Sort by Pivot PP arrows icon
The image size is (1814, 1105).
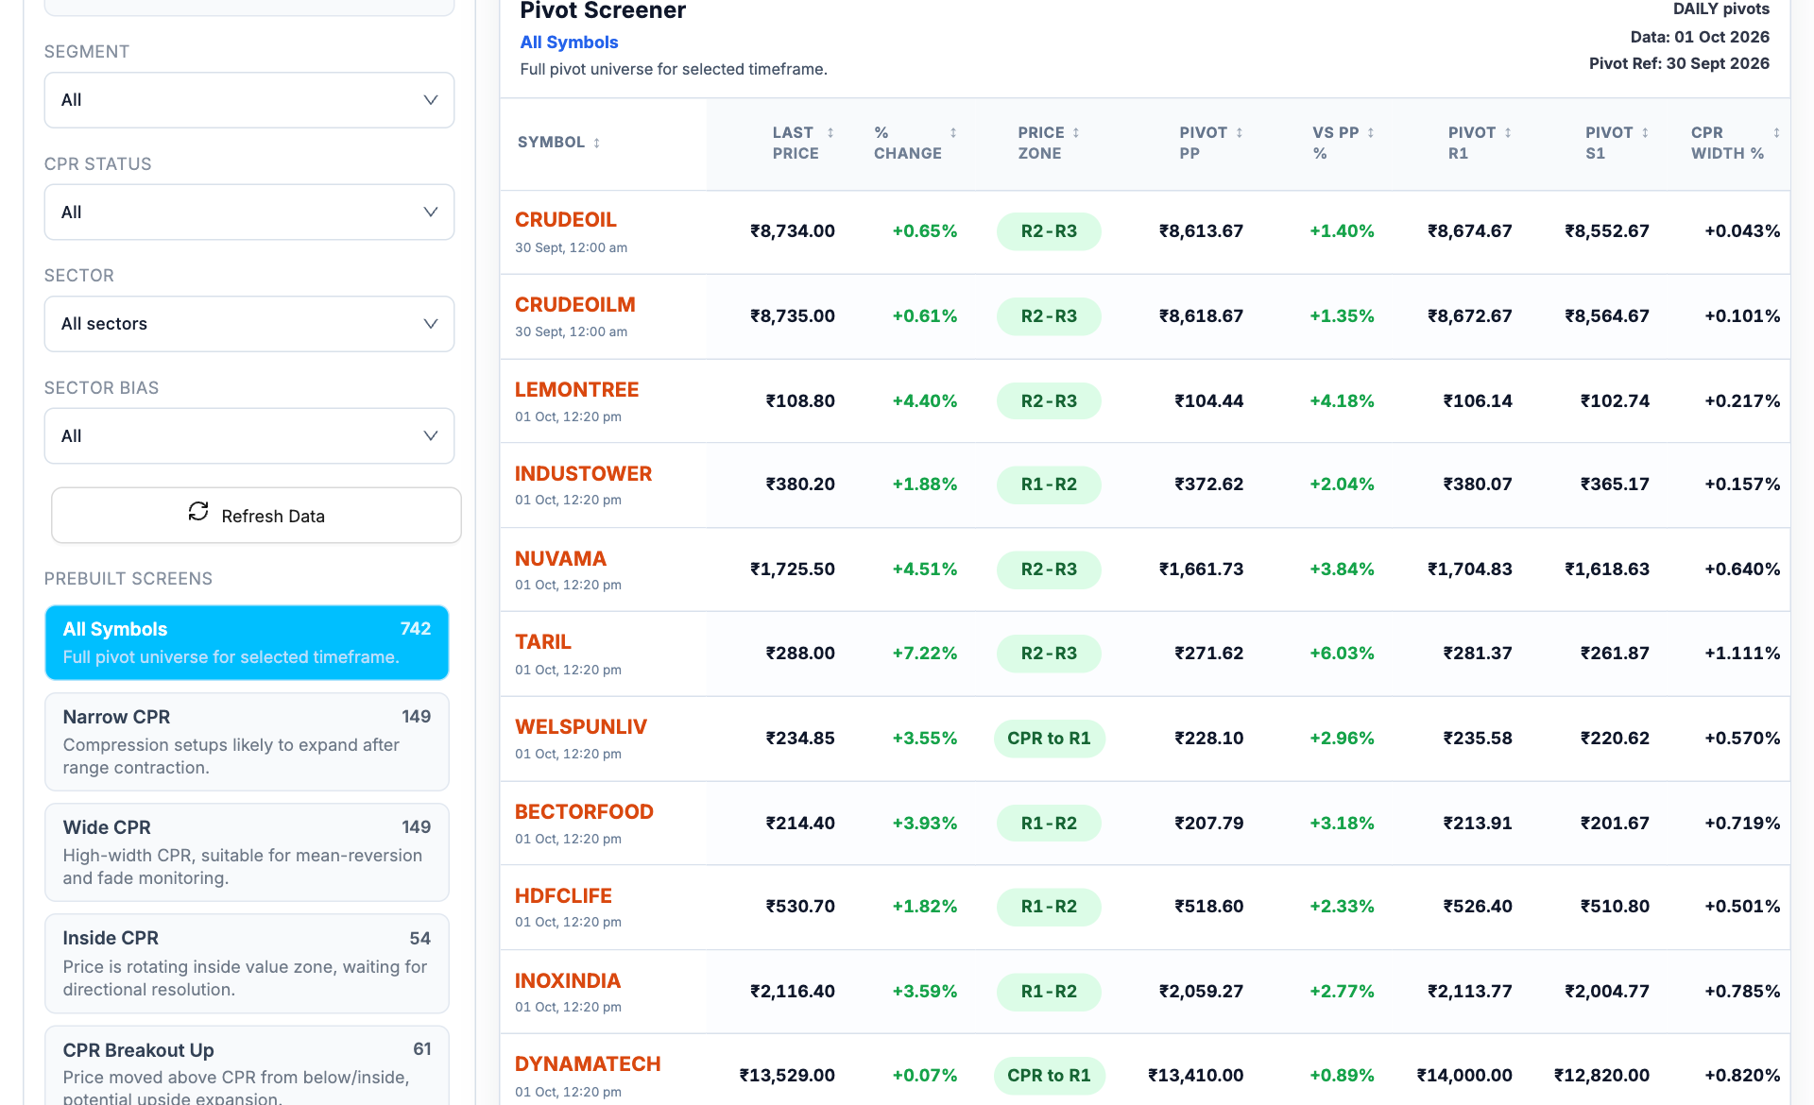tap(1240, 133)
